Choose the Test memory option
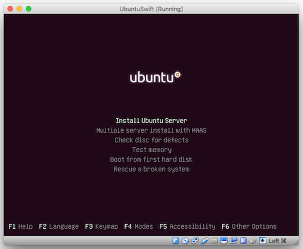 pos(151,150)
